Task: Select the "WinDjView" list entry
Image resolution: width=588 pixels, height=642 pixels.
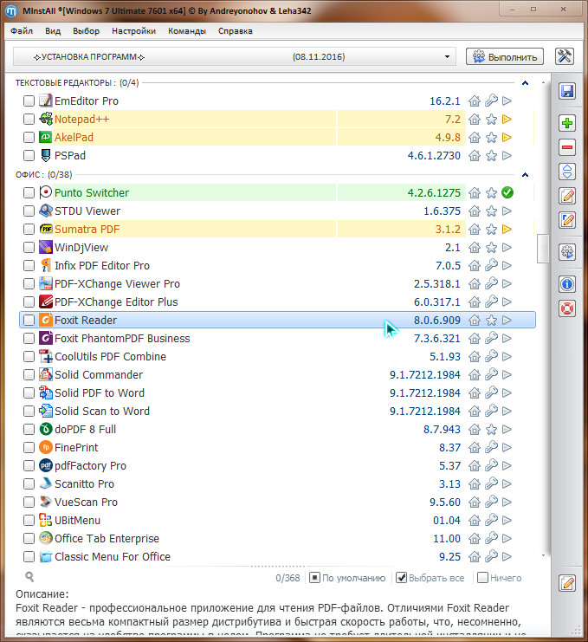Action: click(277, 247)
